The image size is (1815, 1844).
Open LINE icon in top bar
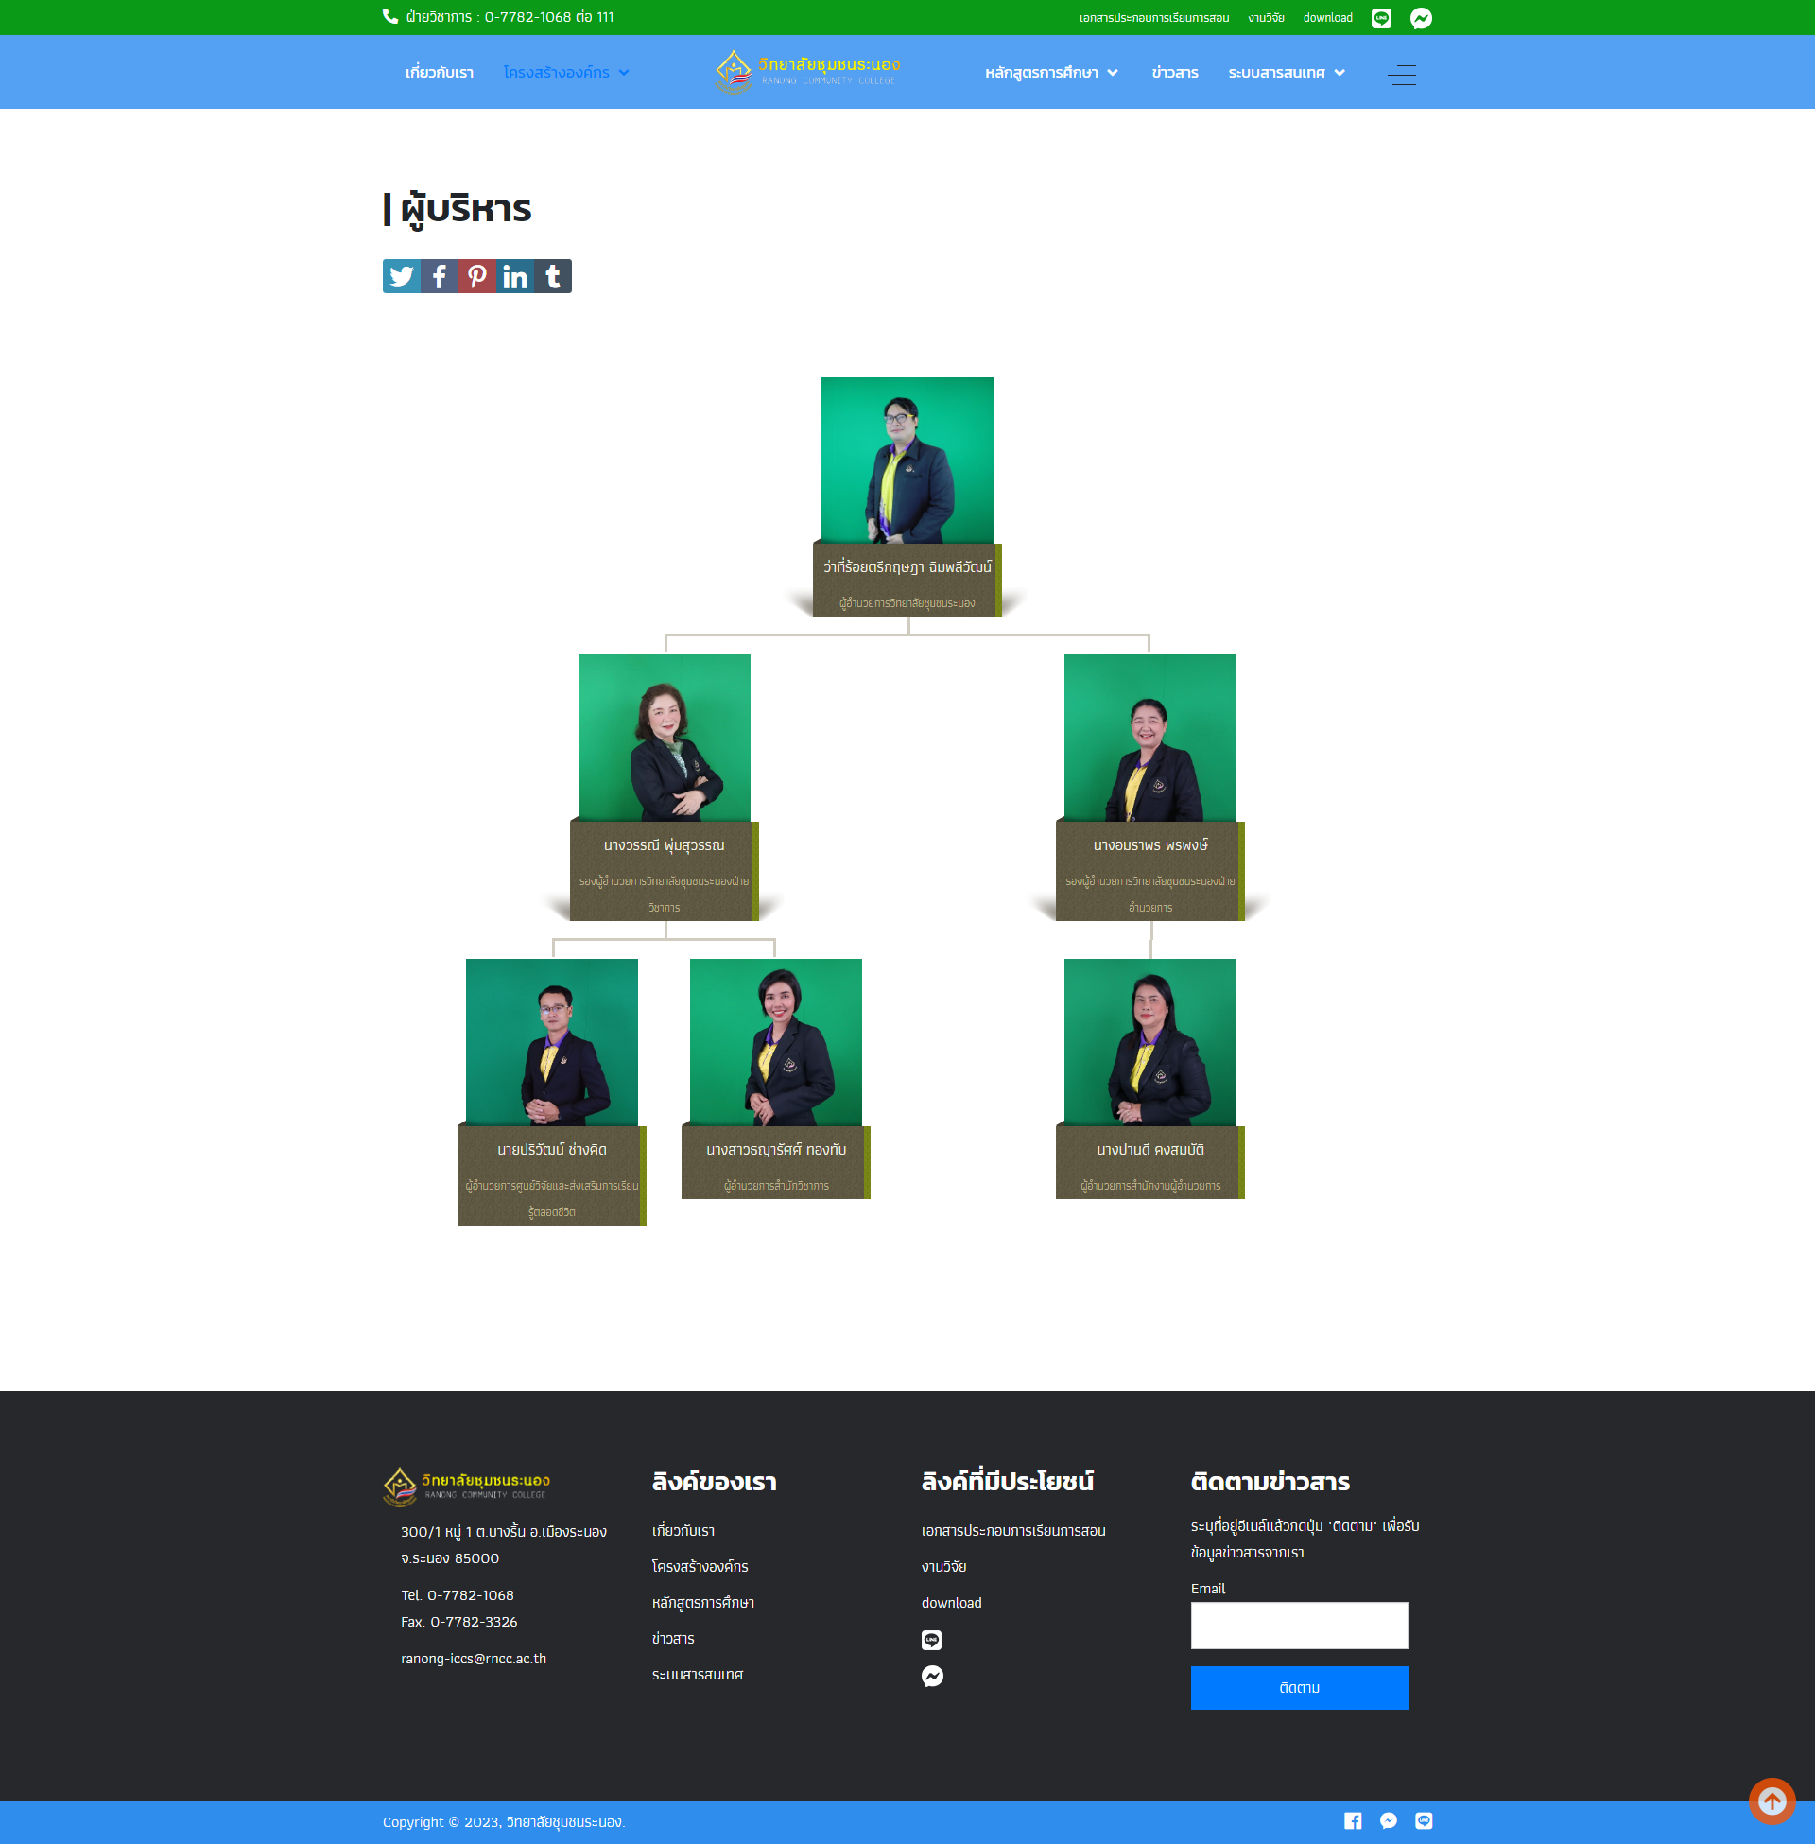tap(1381, 18)
